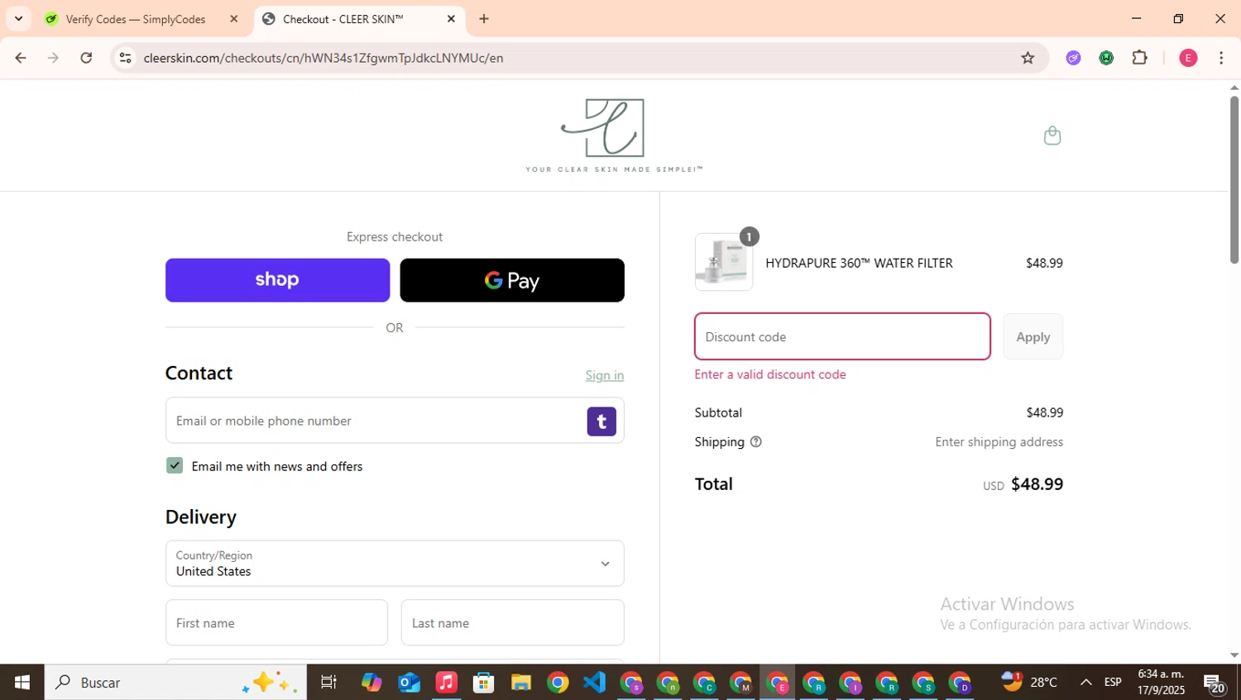Switch to the Verify Codes — SimplyCodes tab
This screenshot has height=700, width=1241.
[136, 19]
